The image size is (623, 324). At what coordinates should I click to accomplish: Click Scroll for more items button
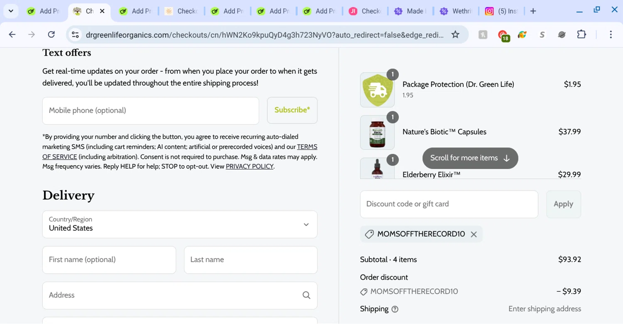[470, 158]
